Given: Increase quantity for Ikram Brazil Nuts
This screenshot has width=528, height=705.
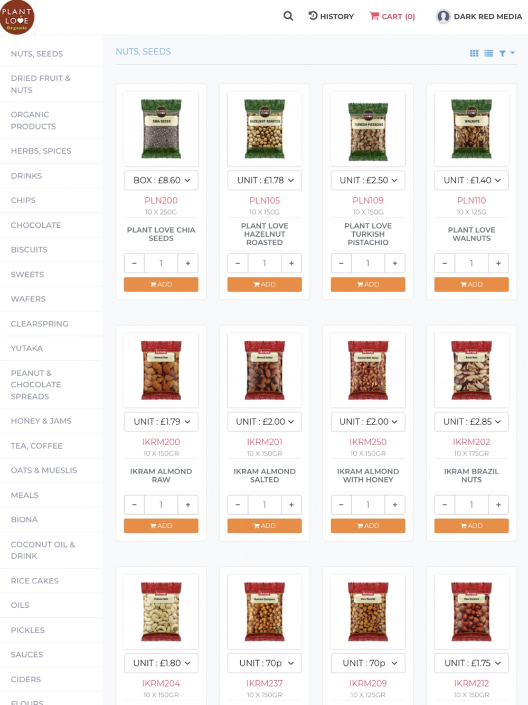Looking at the screenshot, I should pos(498,505).
